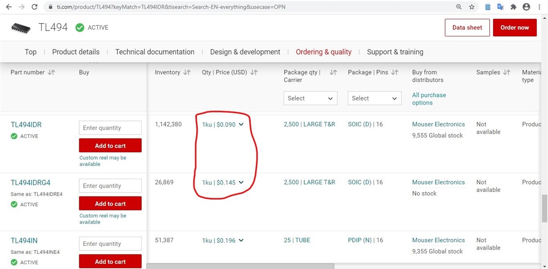This screenshot has height=269, width=548.
Task: Click SOIC (D) | 16 for TL494IDR
Action: [x=365, y=124]
